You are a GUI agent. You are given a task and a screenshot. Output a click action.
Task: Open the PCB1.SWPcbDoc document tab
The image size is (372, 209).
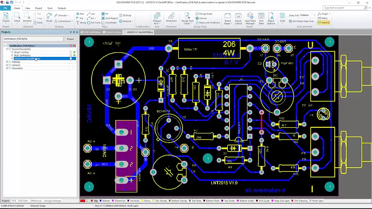[x=91, y=32]
